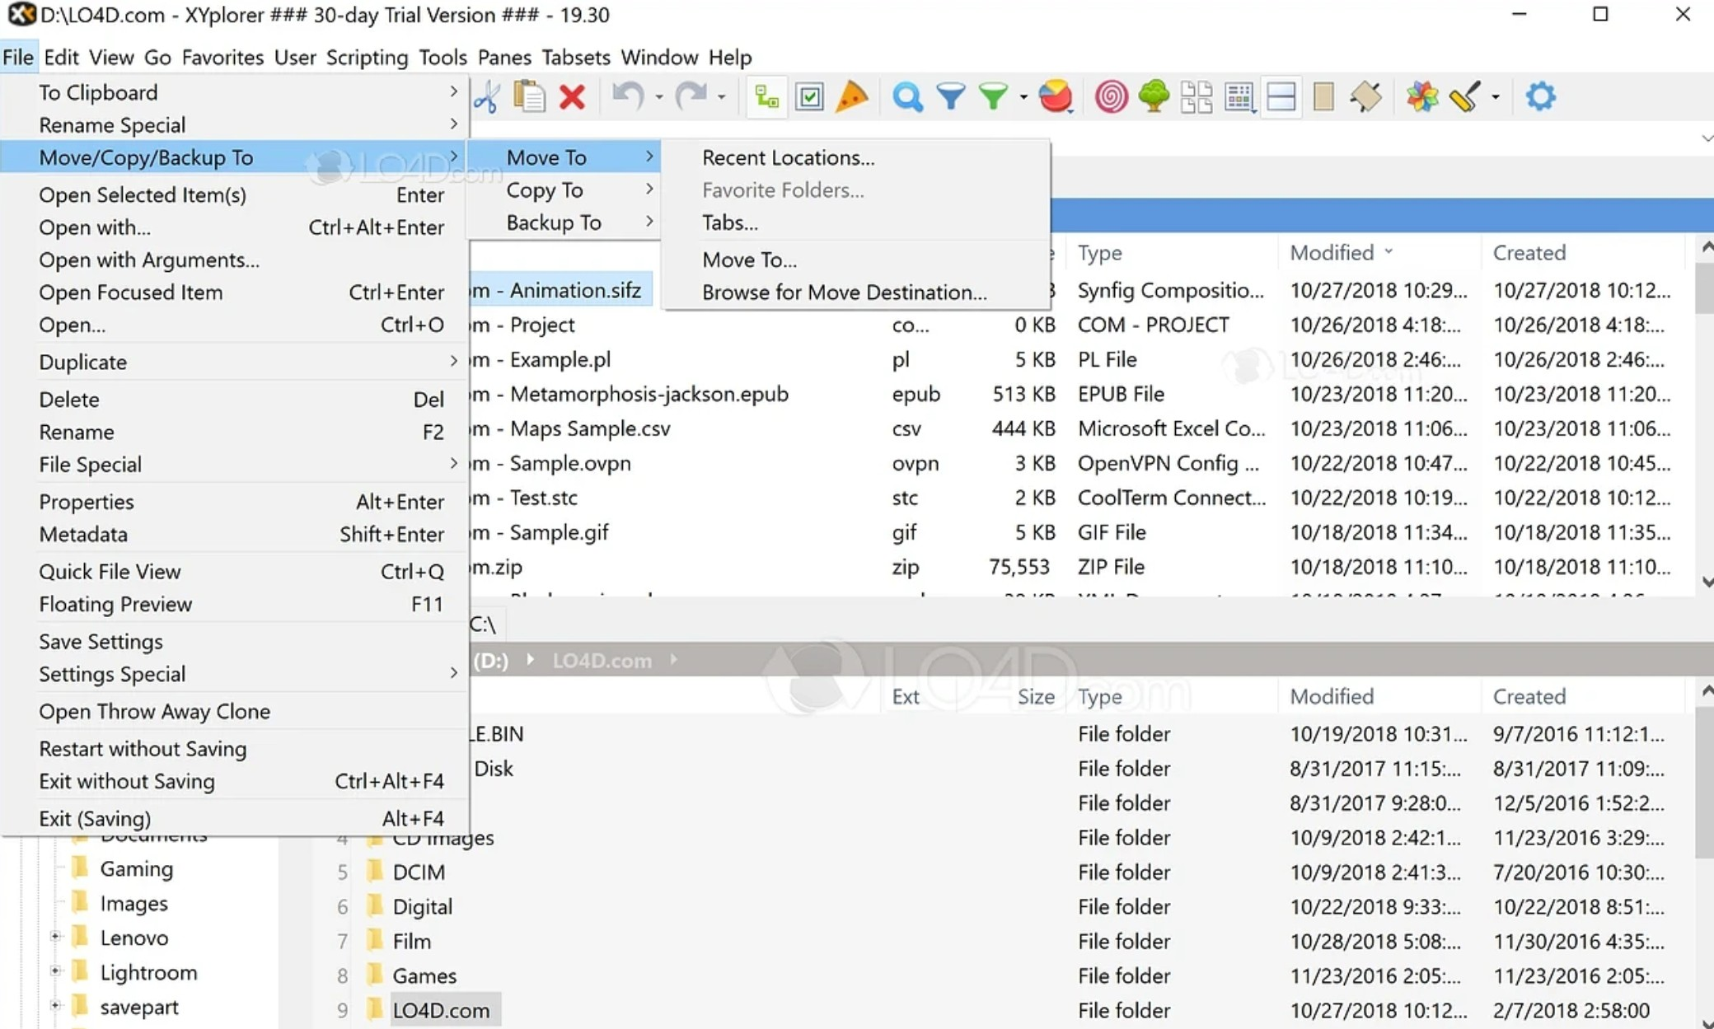This screenshot has height=1029, width=1714.
Task: Click the red pie chart icon
Action: pos(1056,96)
